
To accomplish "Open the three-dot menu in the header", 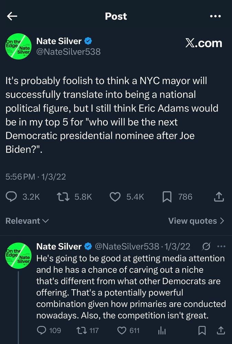I will [215, 16].
